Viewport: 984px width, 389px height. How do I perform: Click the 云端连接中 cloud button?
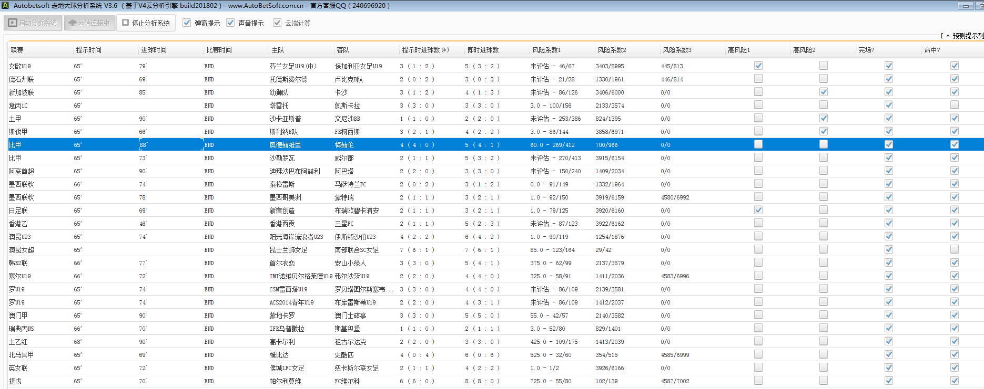click(89, 23)
